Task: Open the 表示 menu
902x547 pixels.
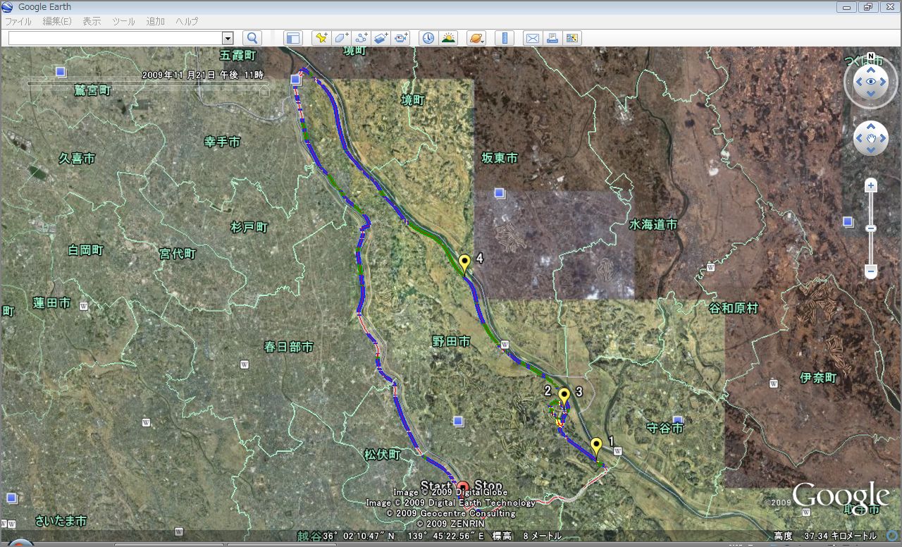Action: tap(92, 22)
